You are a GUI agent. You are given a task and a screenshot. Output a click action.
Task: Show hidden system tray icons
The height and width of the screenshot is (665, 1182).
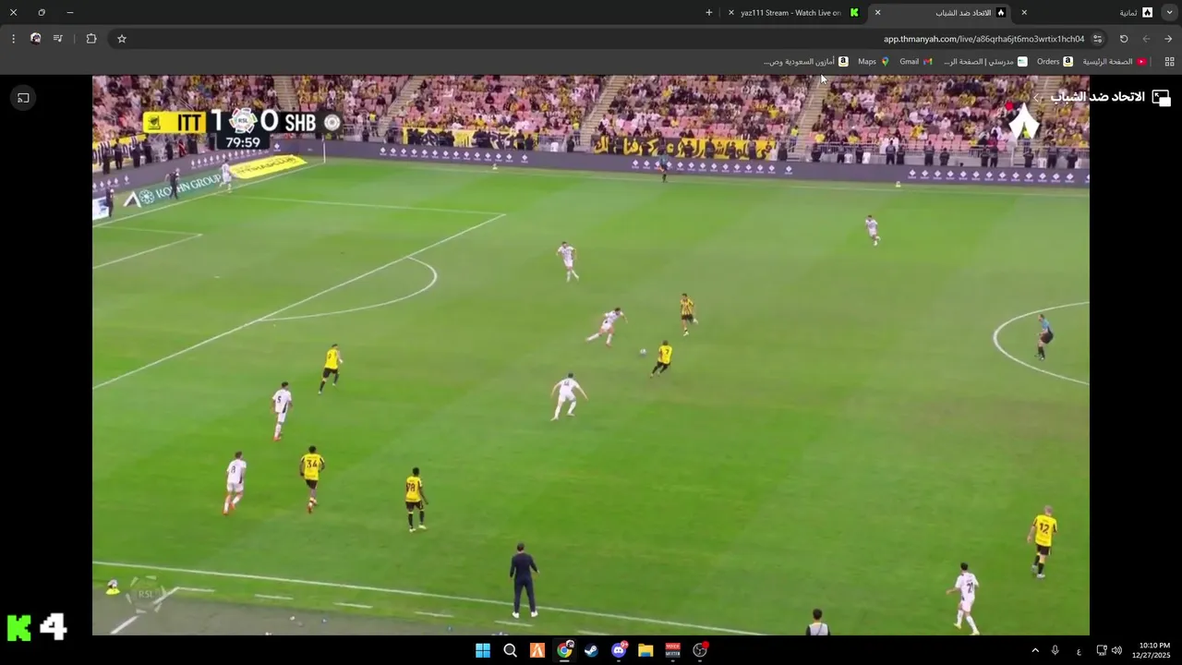click(x=1035, y=650)
